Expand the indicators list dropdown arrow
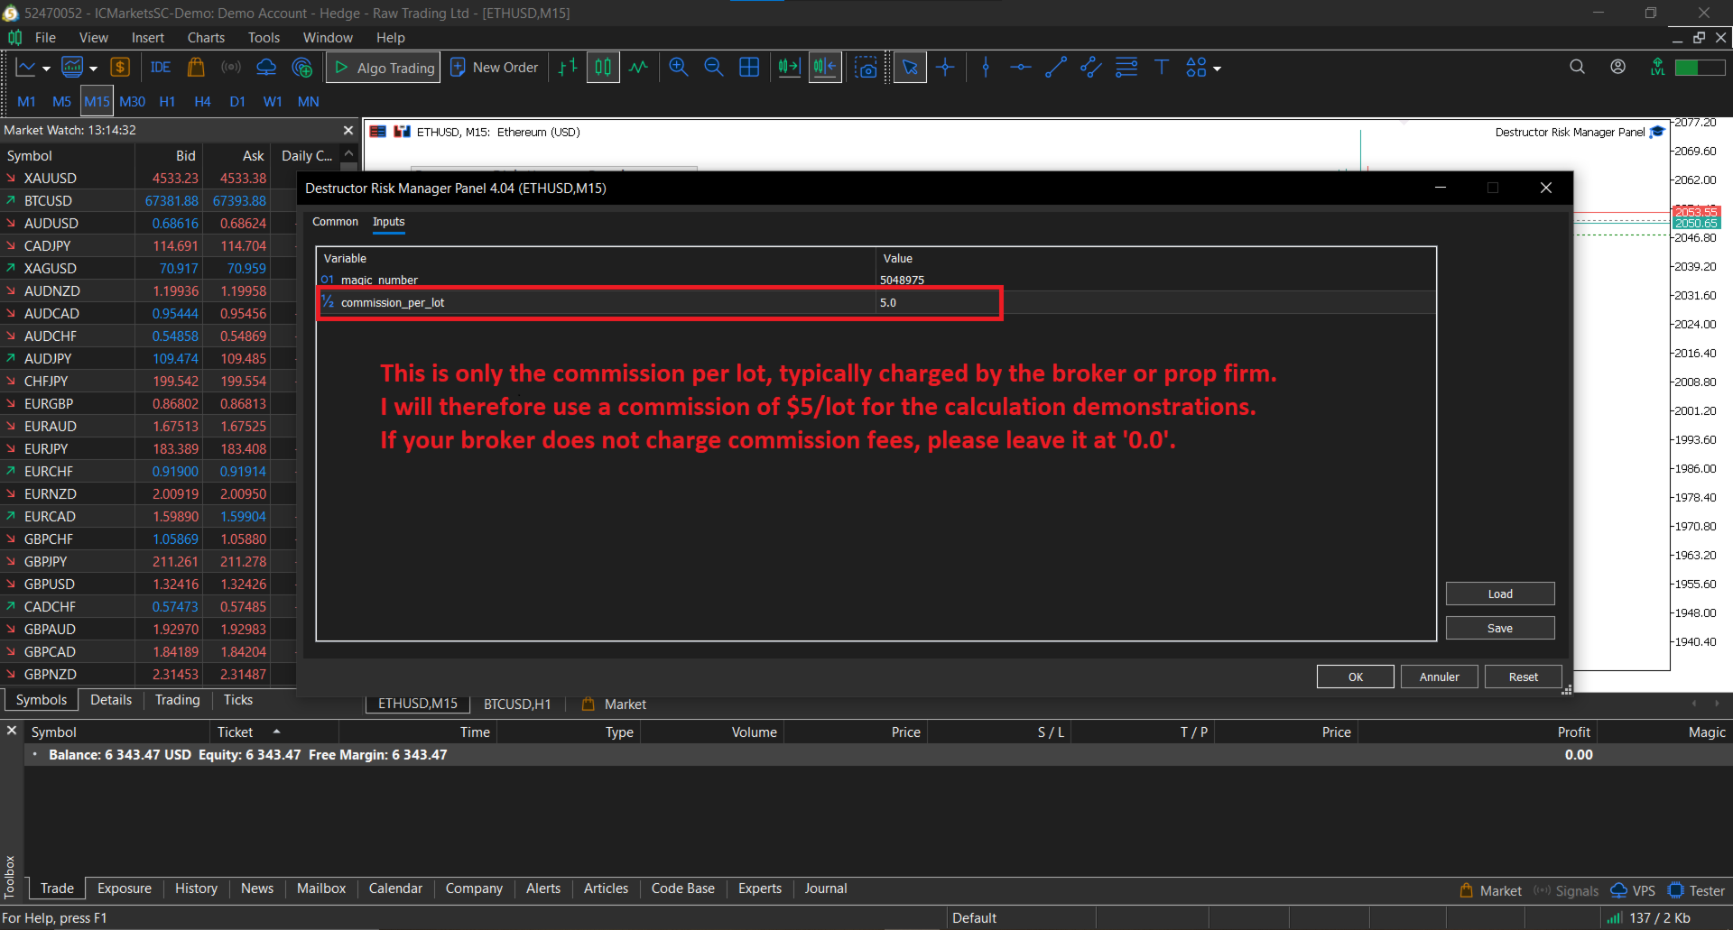Screen dimensions: 1733x930 click(x=93, y=69)
